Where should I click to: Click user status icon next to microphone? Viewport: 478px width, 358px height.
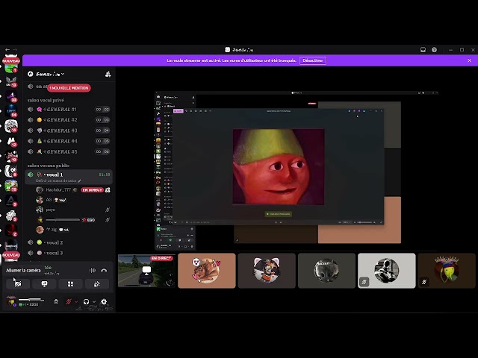[x=56, y=301]
